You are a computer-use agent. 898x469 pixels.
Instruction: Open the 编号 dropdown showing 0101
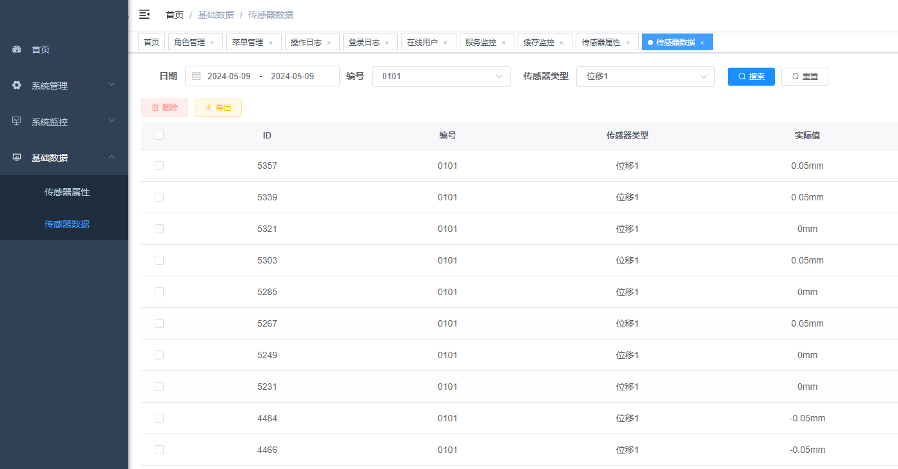coord(441,76)
